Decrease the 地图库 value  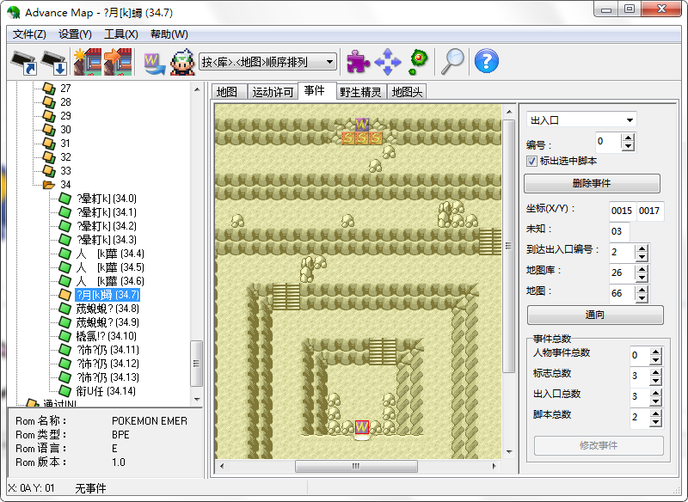coord(642,278)
